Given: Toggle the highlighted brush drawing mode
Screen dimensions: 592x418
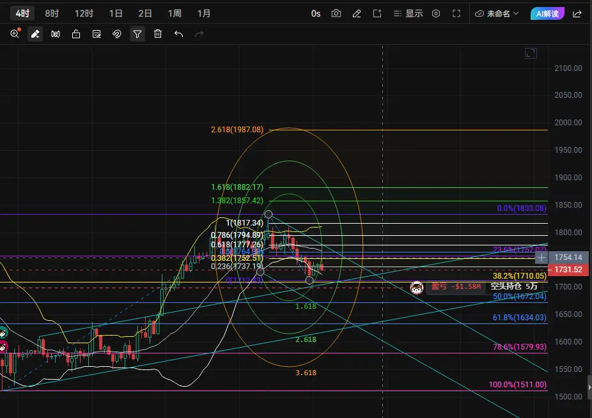Looking at the screenshot, I should click(x=35, y=34).
